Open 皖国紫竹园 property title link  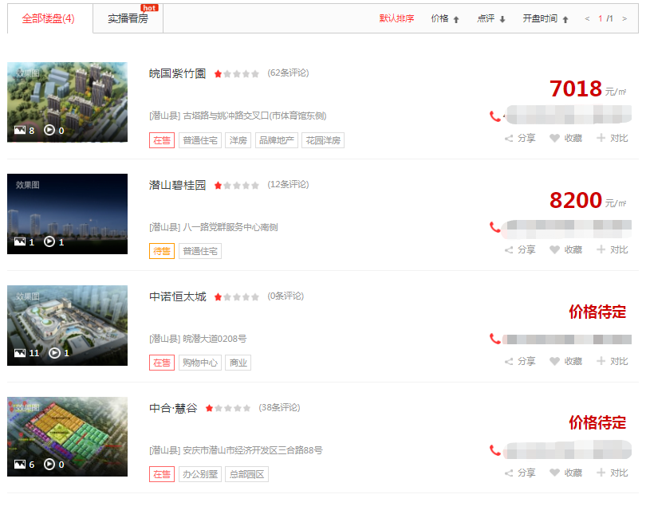(177, 73)
